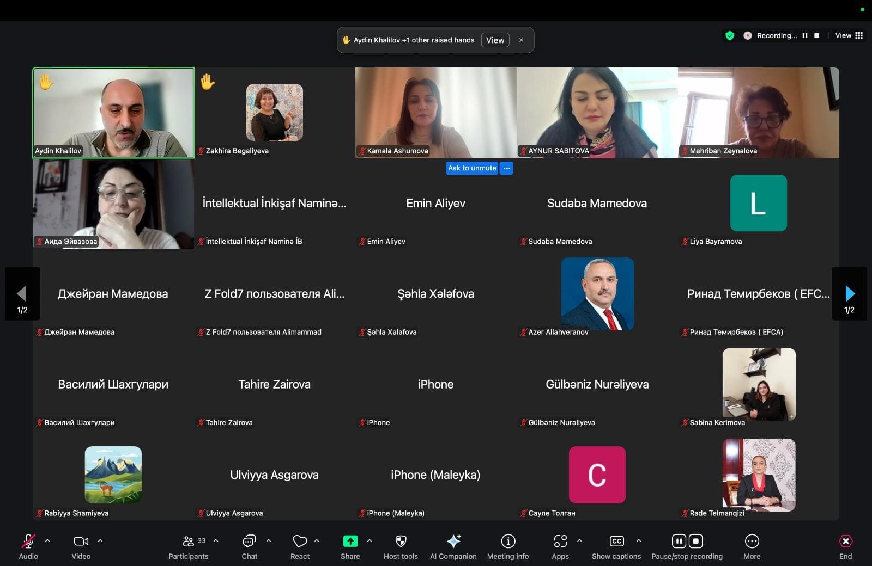Start Share screen with green icon

click(350, 541)
